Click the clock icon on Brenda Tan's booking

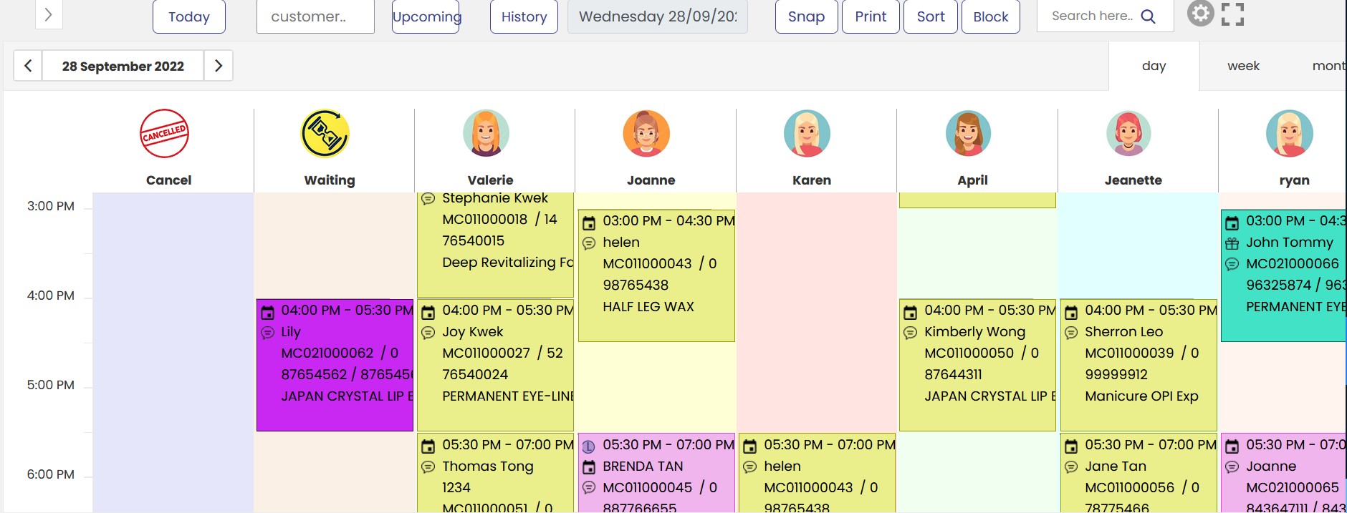[588, 446]
